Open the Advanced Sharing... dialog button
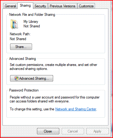The image size is (113, 138). [31, 78]
